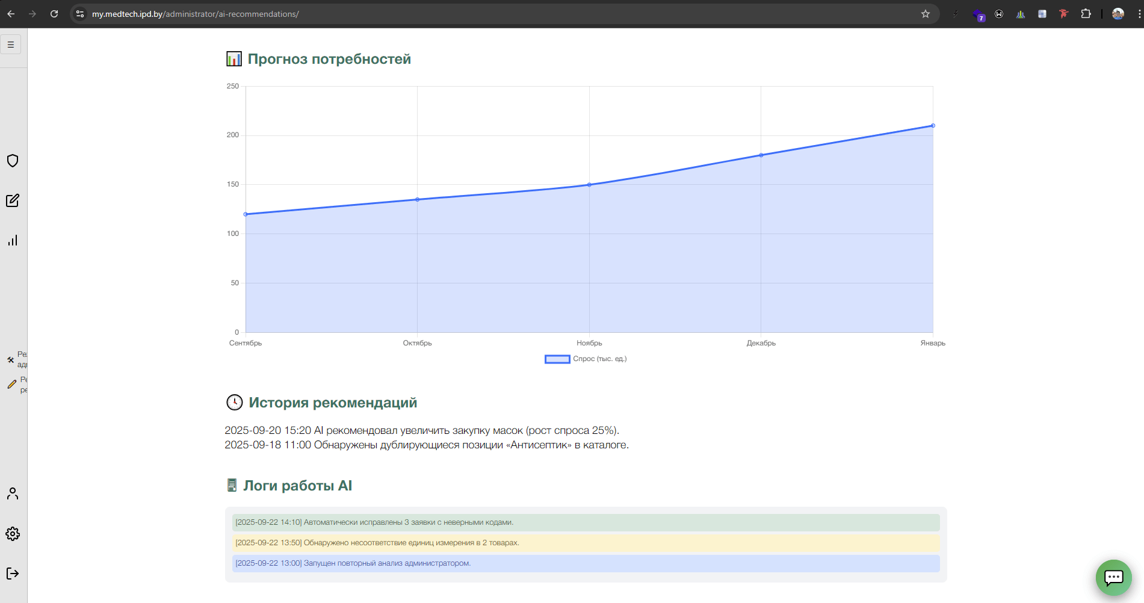
Task: Open the user profile sidebar icon
Action: pyautogui.click(x=13, y=494)
